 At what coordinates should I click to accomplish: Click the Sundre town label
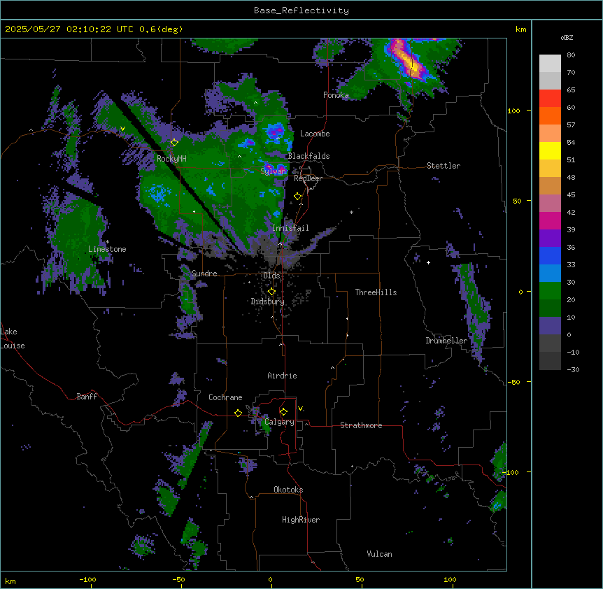tap(204, 274)
